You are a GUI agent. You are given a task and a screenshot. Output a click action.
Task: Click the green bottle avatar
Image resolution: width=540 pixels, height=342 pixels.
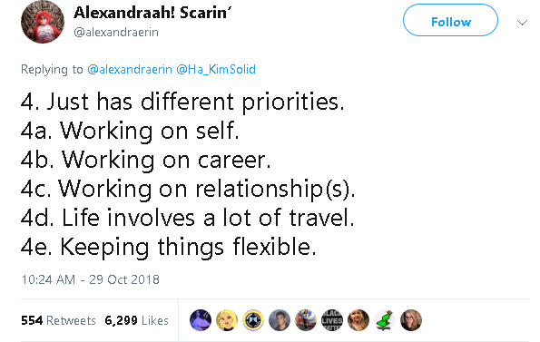pos(385,320)
